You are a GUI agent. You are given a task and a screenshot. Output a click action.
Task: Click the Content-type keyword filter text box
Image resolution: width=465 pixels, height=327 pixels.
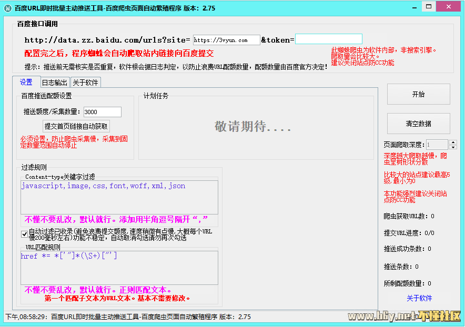pos(119,197)
